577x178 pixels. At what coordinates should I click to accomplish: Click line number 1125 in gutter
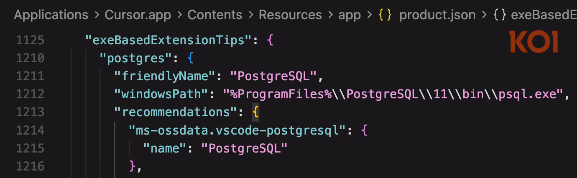(x=30, y=41)
